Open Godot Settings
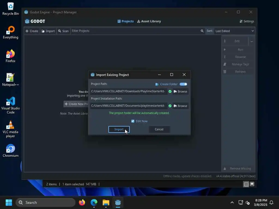Screen dimensions: 279x209 click(x=247, y=21)
